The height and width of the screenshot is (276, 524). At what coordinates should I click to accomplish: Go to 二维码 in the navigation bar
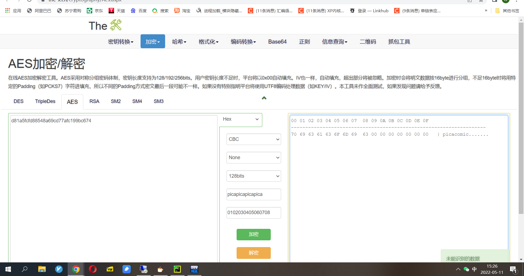(368, 41)
